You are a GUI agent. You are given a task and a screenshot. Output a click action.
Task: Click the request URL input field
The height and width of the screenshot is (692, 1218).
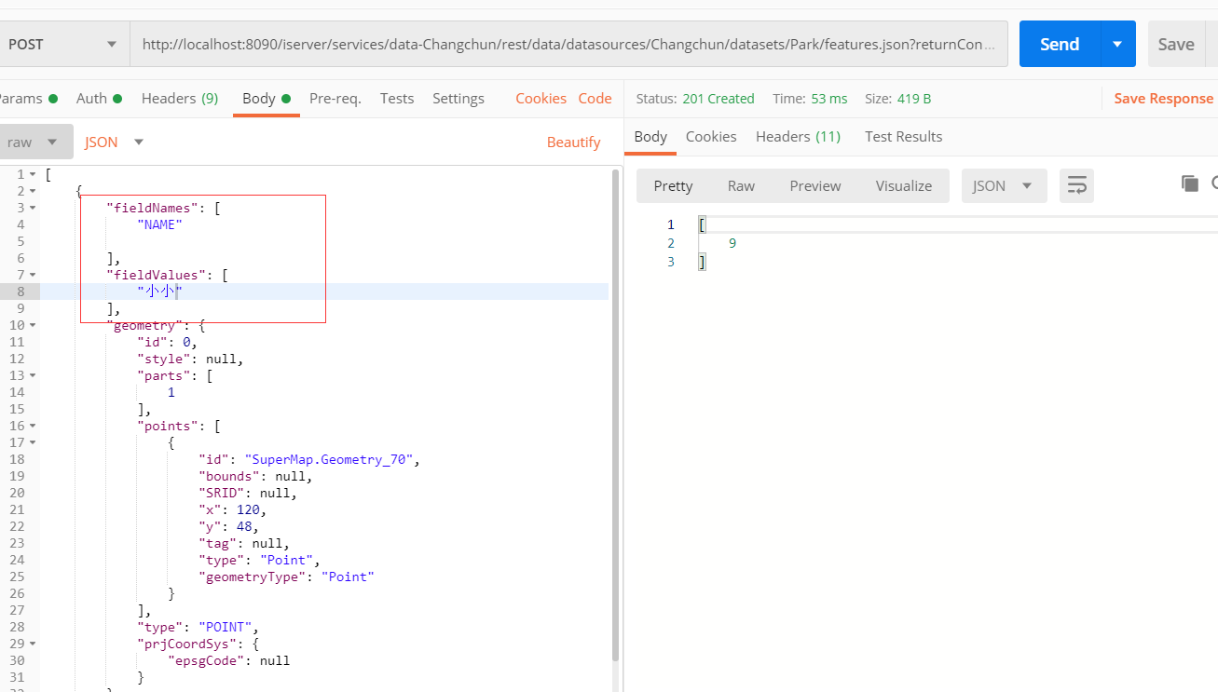click(x=568, y=44)
